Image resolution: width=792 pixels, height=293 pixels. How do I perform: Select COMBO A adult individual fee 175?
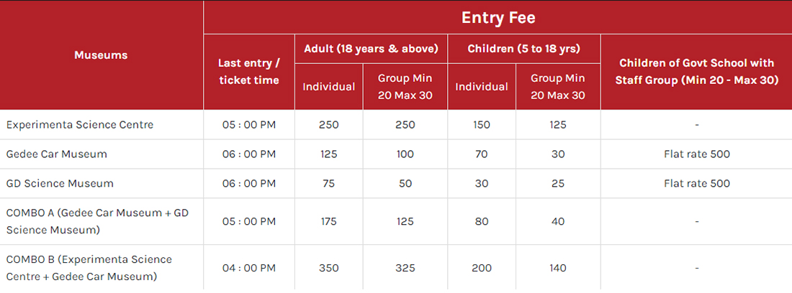pyautogui.click(x=329, y=221)
